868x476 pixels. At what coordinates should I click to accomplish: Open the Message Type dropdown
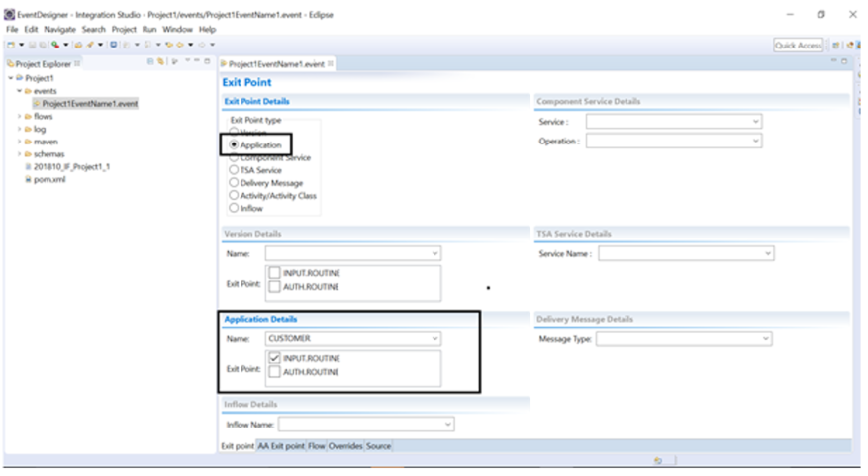(x=765, y=338)
